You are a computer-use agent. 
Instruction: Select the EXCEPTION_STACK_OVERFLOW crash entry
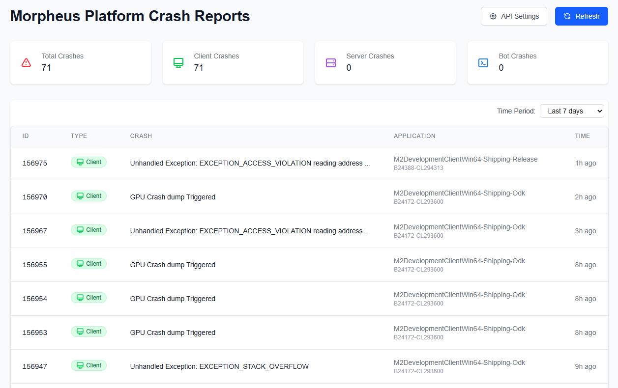219,366
